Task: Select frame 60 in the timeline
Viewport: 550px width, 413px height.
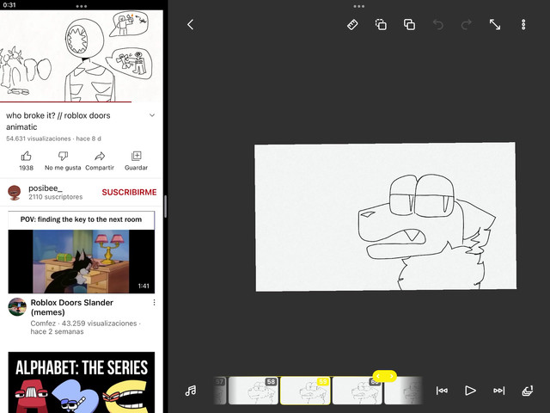Action: 357,391
